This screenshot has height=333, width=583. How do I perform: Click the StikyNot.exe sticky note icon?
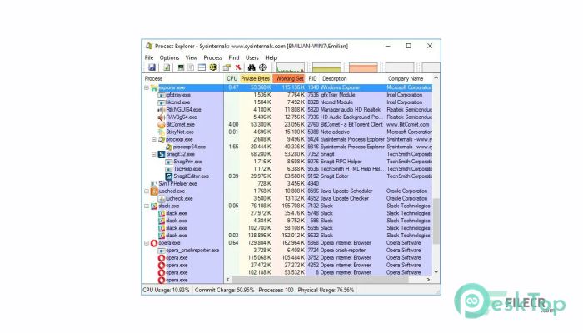[162, 132]
